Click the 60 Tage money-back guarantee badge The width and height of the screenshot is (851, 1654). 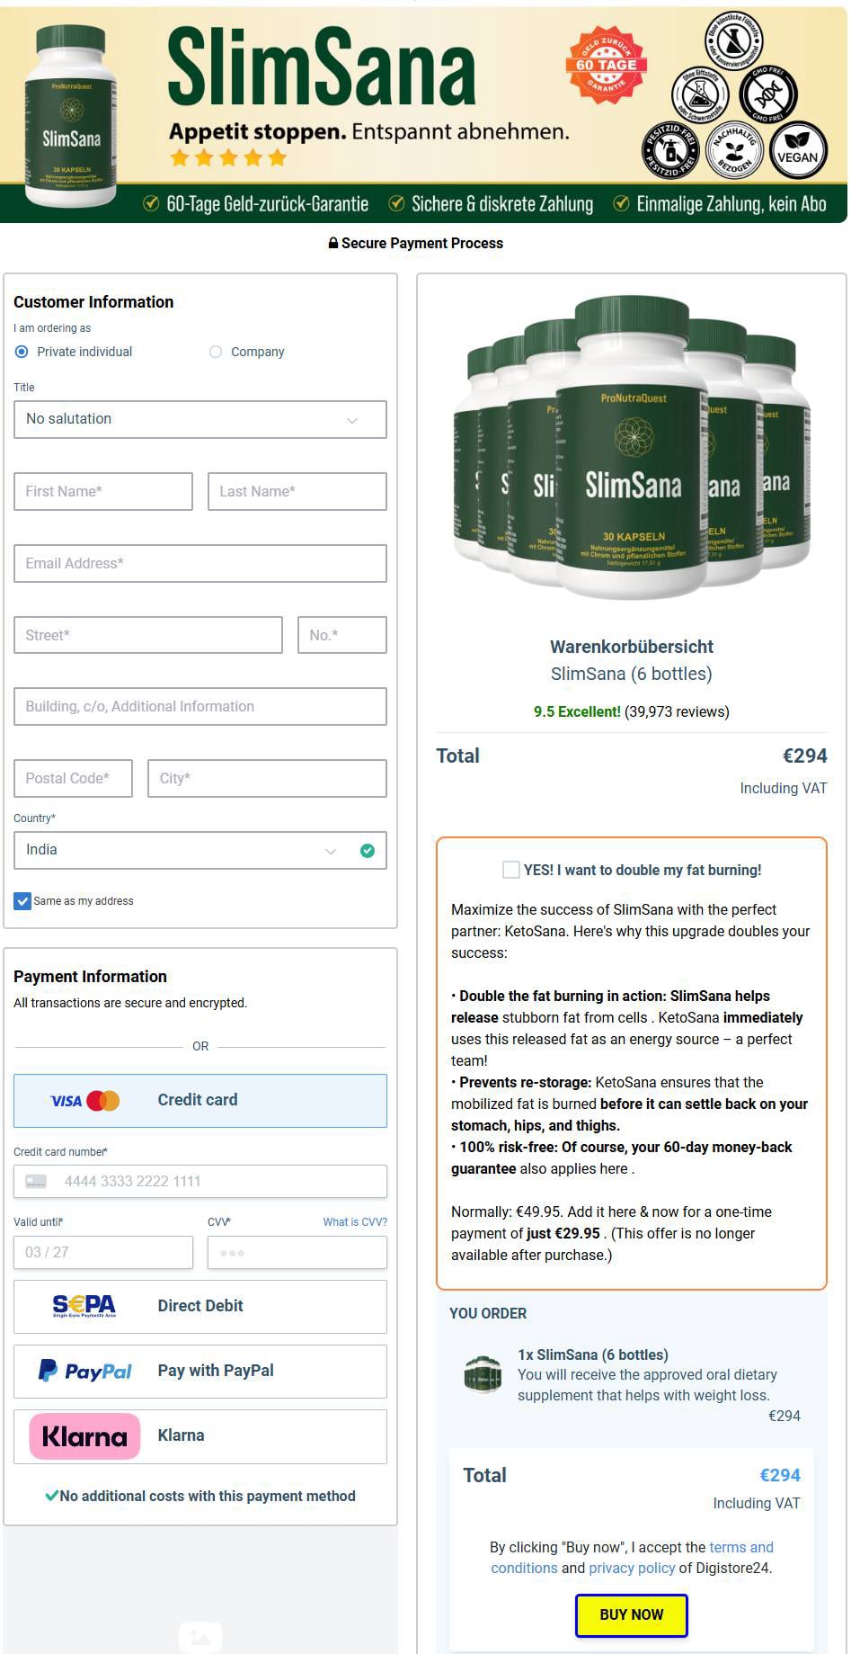coord(607,64)
